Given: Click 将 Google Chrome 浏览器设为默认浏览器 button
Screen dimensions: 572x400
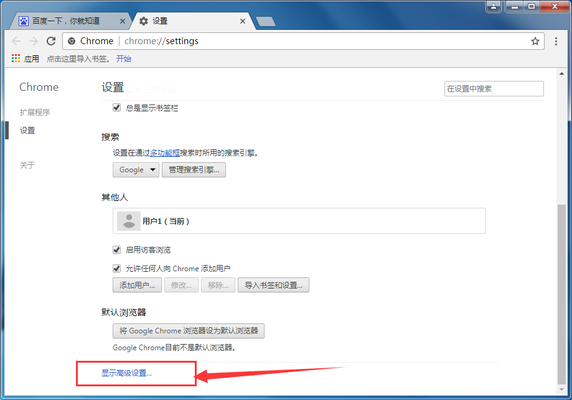Looking at the screenshot, I should [189, 331].
